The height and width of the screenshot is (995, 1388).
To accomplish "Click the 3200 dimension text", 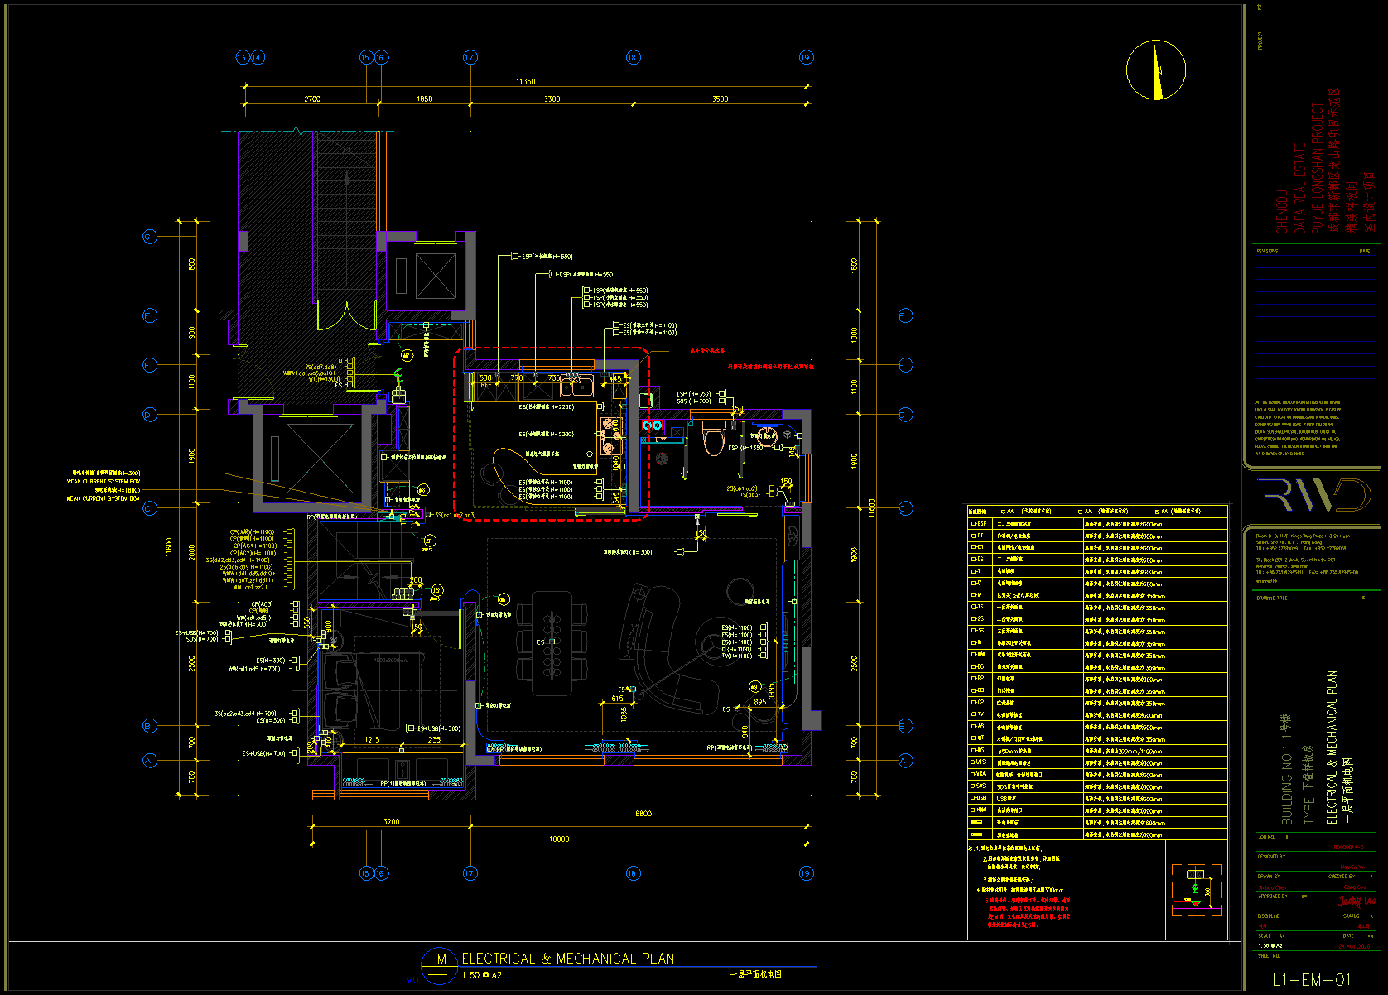I will pos(391,822).
